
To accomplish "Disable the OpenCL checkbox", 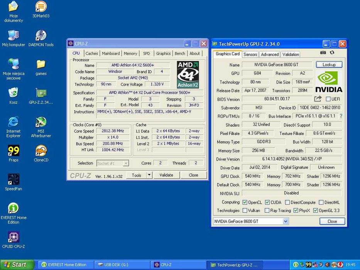I will click(x=245, y=202).
